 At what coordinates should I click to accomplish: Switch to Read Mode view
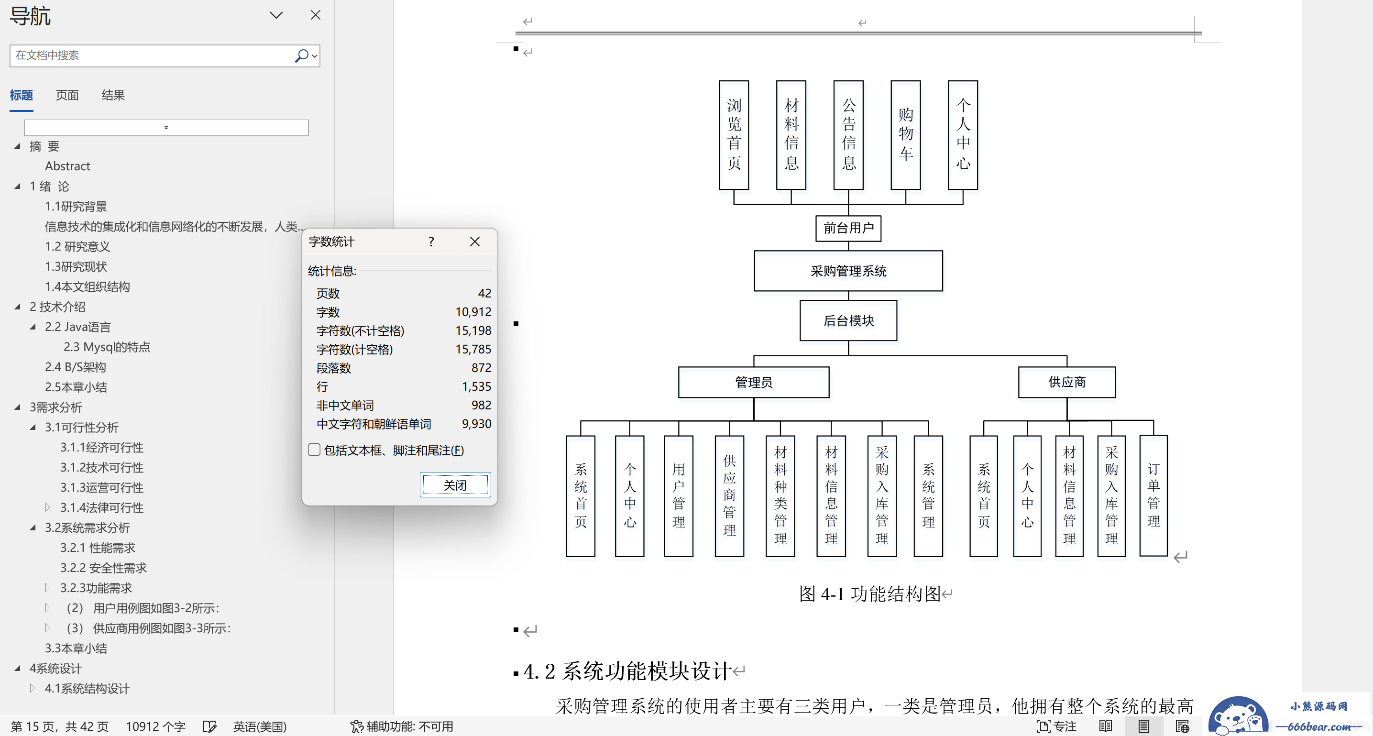[x=1106, y=726]
